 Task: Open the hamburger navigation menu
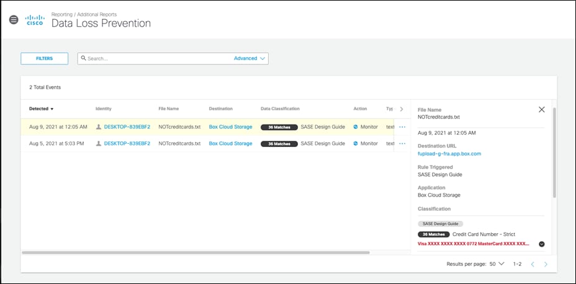[14, 20]
